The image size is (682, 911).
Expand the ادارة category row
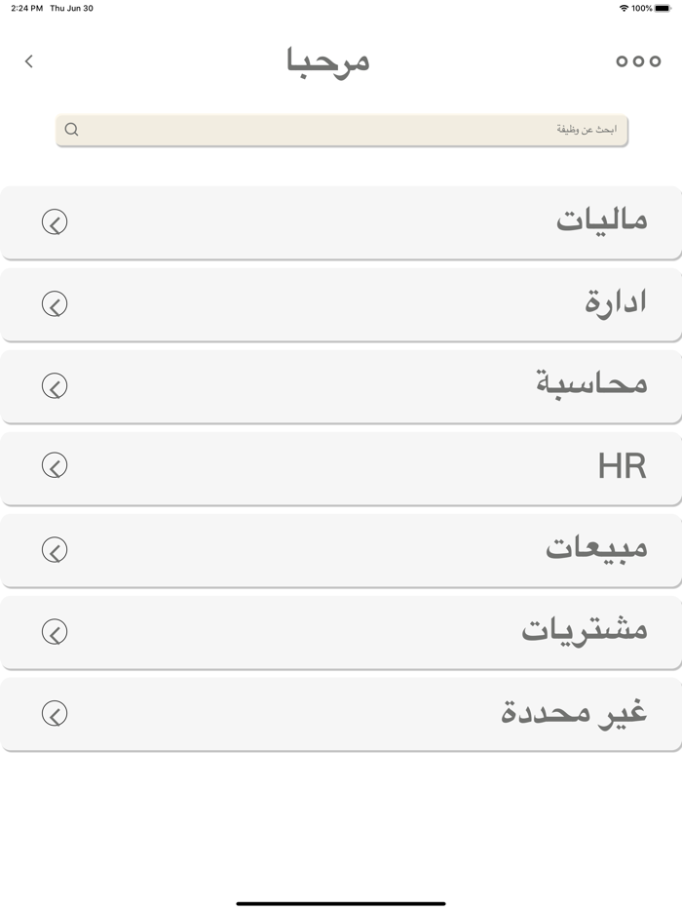pos(341,303)
